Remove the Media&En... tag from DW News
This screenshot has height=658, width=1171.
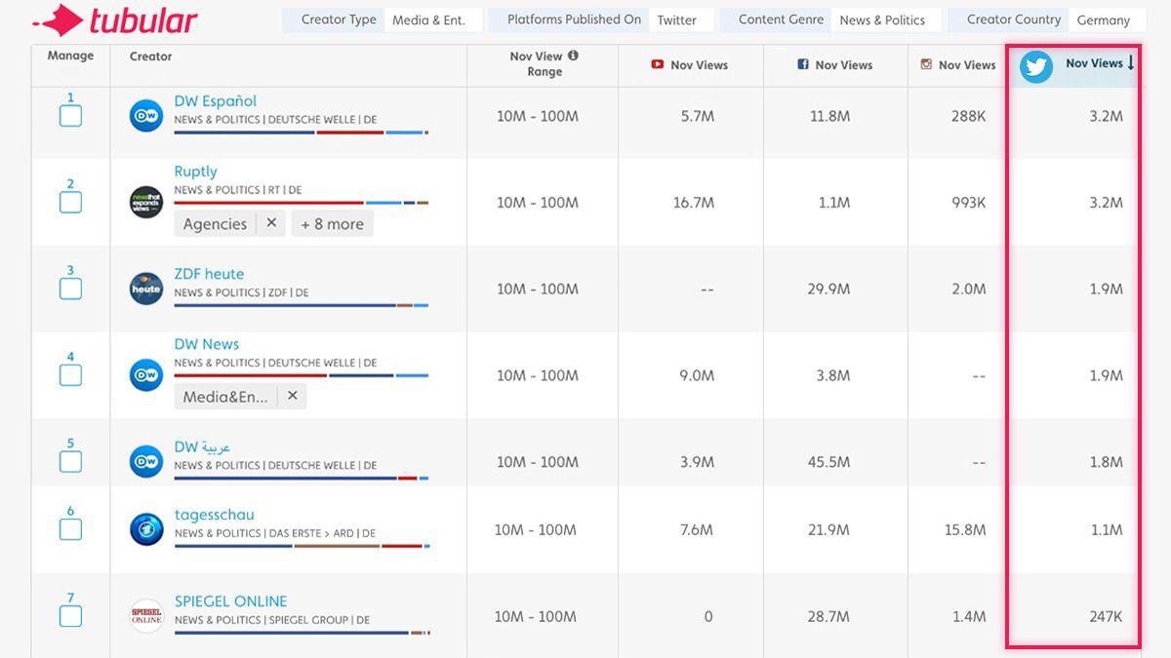click(x=292, y=396)
